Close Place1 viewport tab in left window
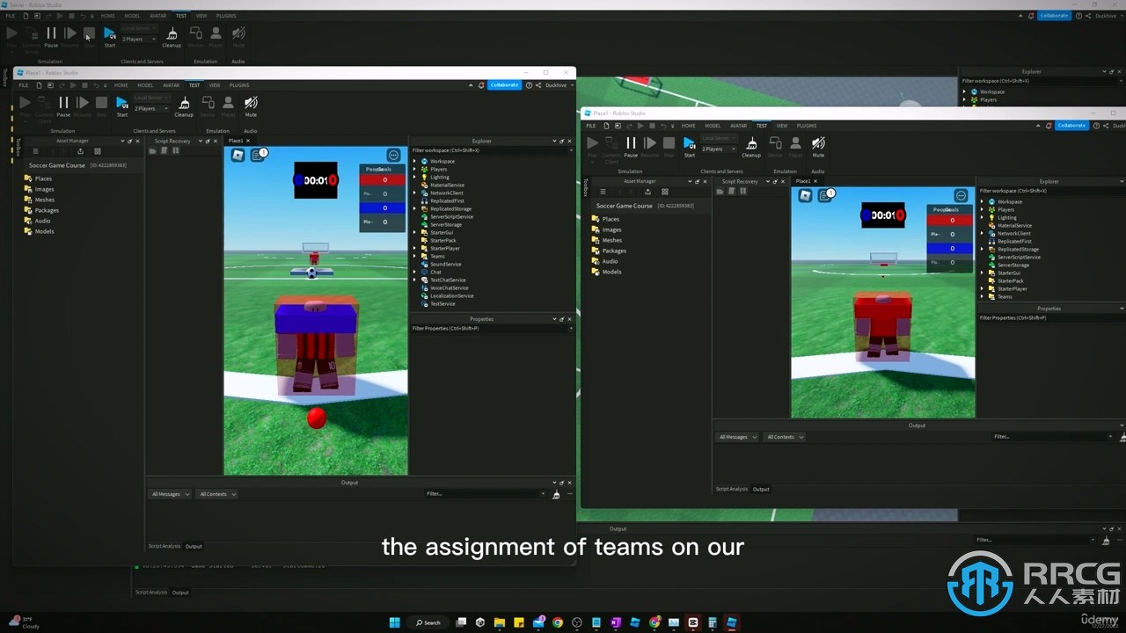1126x633 pixels. [248, 141]
